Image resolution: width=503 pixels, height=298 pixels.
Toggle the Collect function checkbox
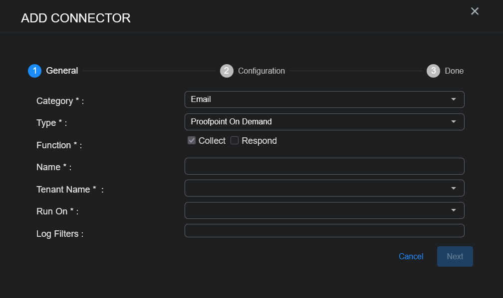(192, 141)
